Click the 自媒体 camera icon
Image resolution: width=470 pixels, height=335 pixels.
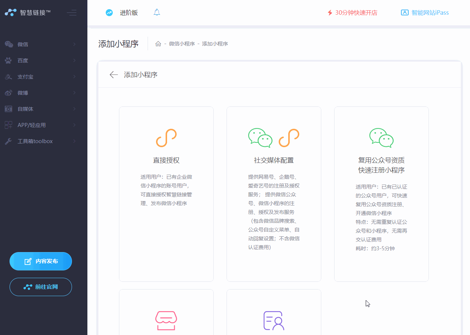(x=8, y=109)
